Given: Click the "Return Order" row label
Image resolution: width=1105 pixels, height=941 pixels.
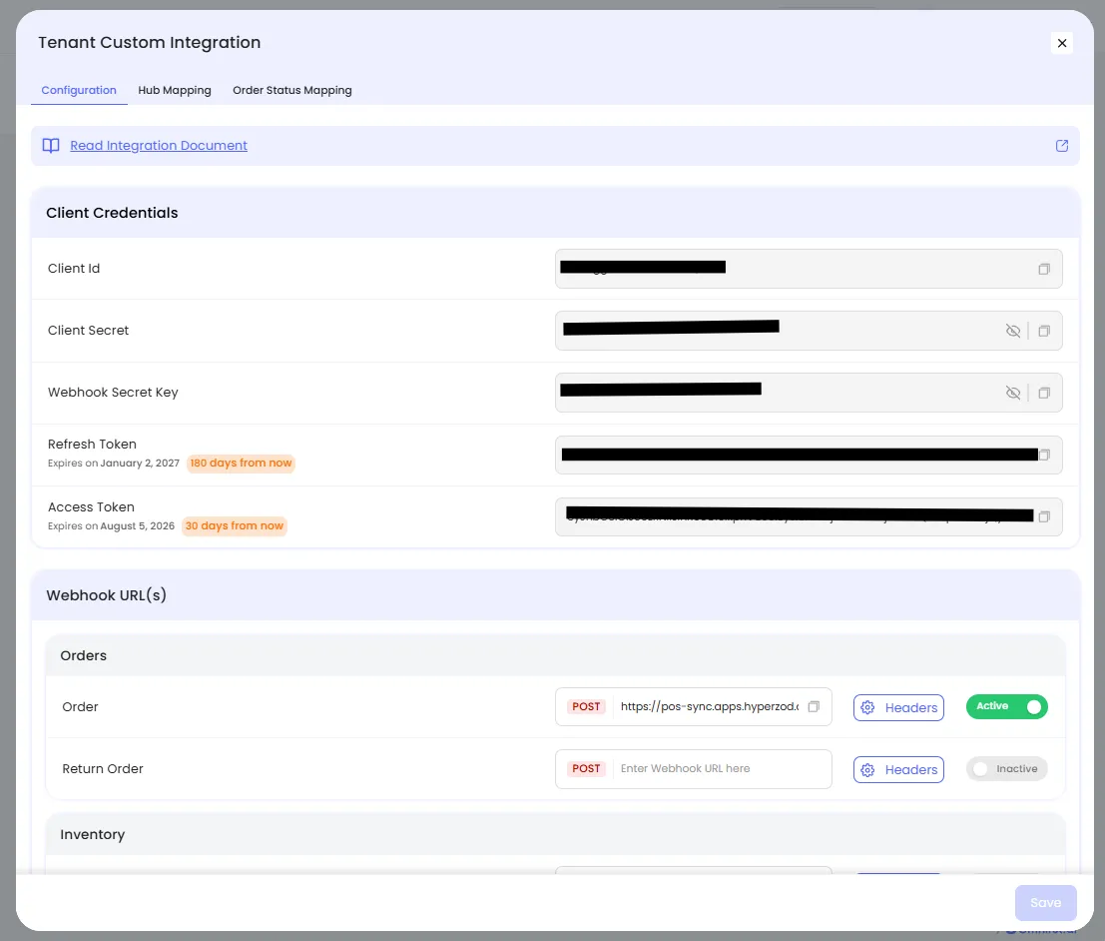Looking at the screenshot, I should 103,769.
